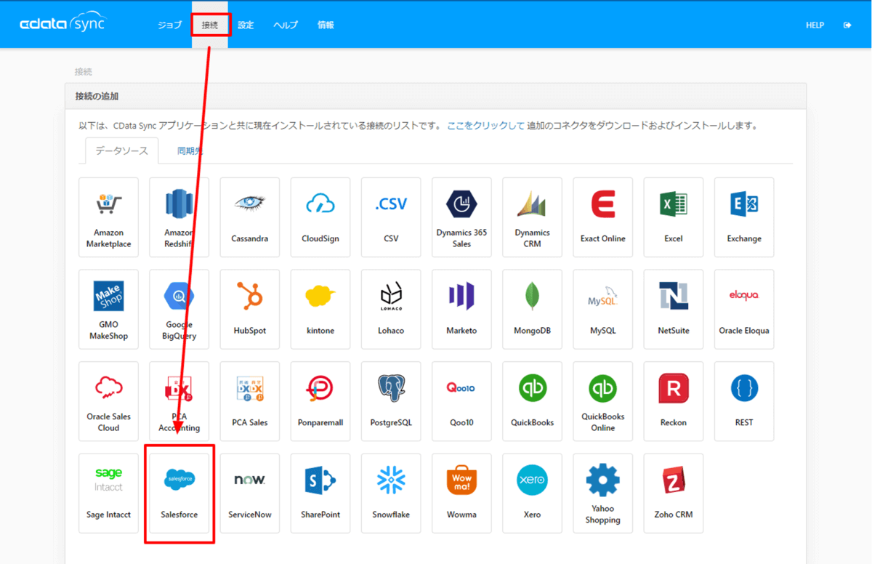Select the CSV data source tile
Image resolution: width=872 pixels, height=564 pixels.
[x=391, y=217]
